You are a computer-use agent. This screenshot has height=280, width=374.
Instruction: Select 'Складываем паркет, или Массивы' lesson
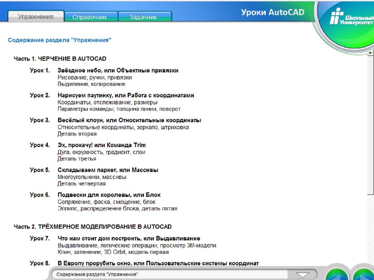click(108, 170)
